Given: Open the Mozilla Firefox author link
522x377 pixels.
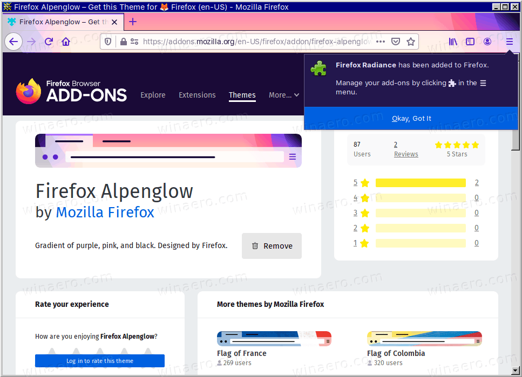Looking at the screenshot, I should [105, 213].
